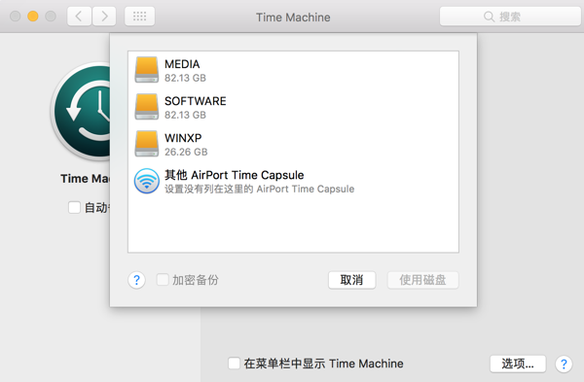Select the MEDIA disk name
The width and height of the screenshot is (584, 382).
182,64
